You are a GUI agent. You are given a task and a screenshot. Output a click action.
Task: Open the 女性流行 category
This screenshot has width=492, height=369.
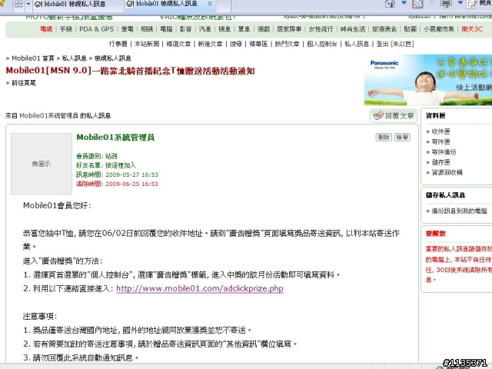(321, 29)
